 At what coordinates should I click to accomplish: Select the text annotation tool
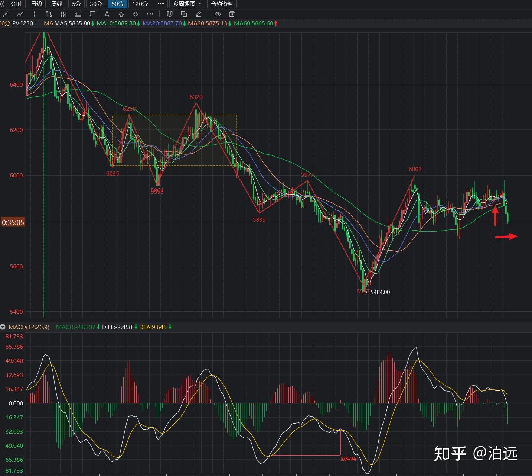(107, 14)
